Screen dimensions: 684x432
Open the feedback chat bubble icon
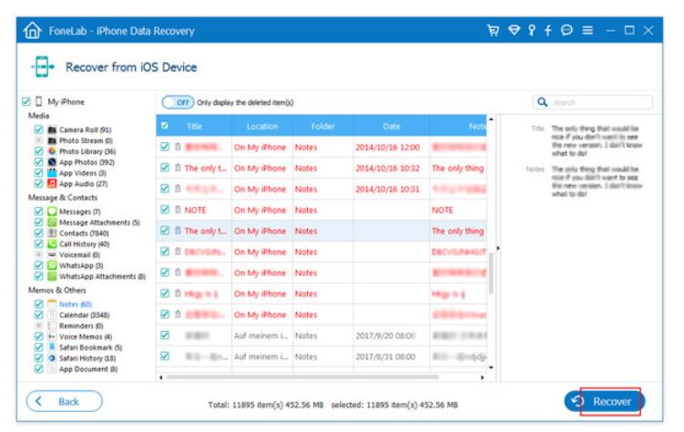[x=567, y=30]
